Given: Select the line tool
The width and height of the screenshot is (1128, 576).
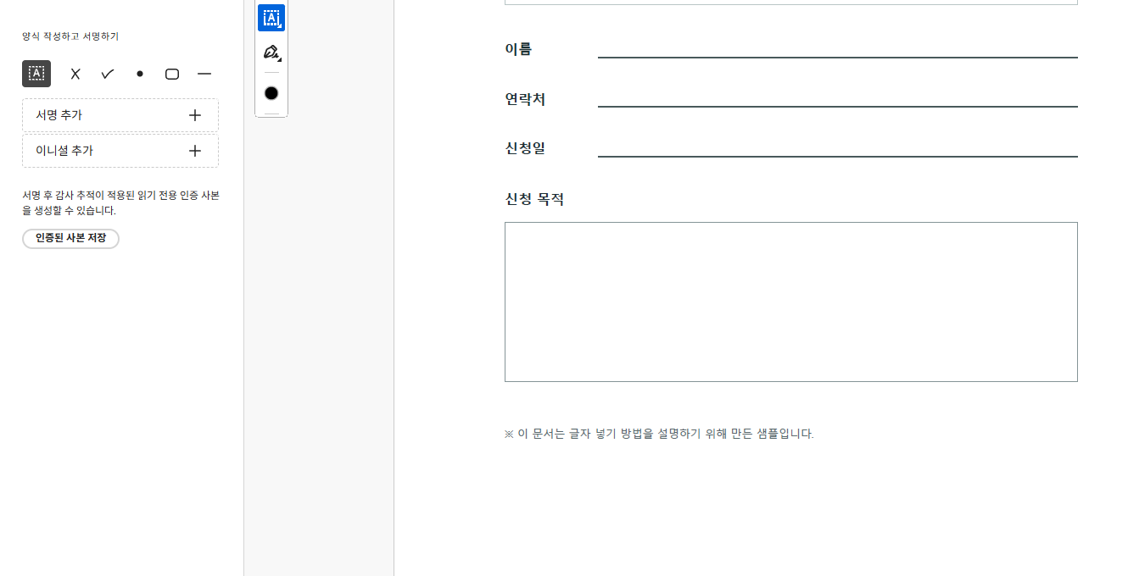Looking at the screenshot, I should [204, 74].
